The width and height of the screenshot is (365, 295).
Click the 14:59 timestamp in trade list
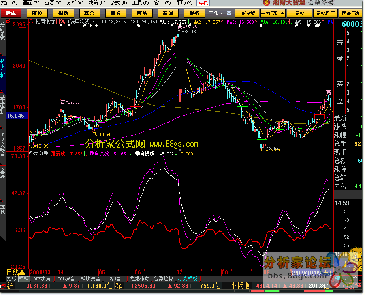[x=342, y=203]
